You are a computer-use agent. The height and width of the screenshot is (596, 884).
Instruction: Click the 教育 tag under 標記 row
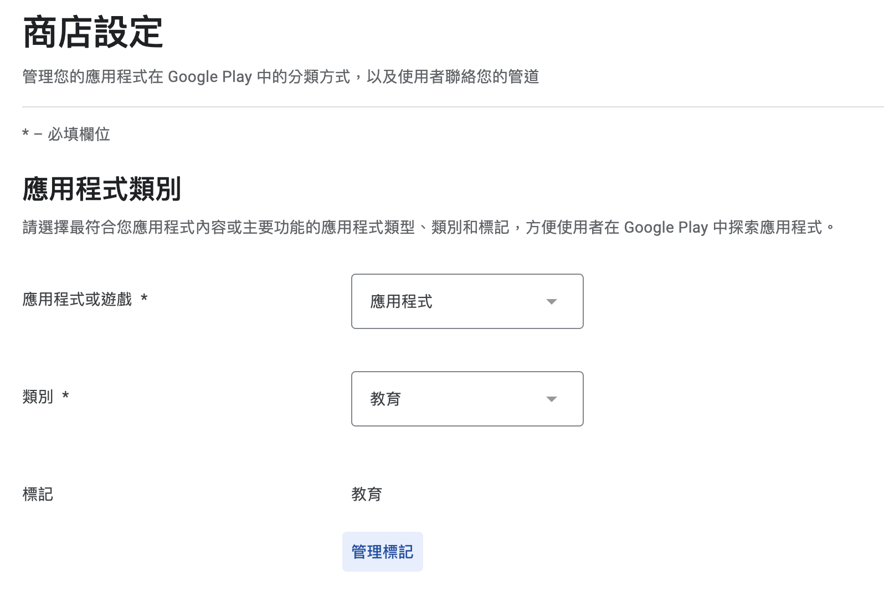[367, 494]
